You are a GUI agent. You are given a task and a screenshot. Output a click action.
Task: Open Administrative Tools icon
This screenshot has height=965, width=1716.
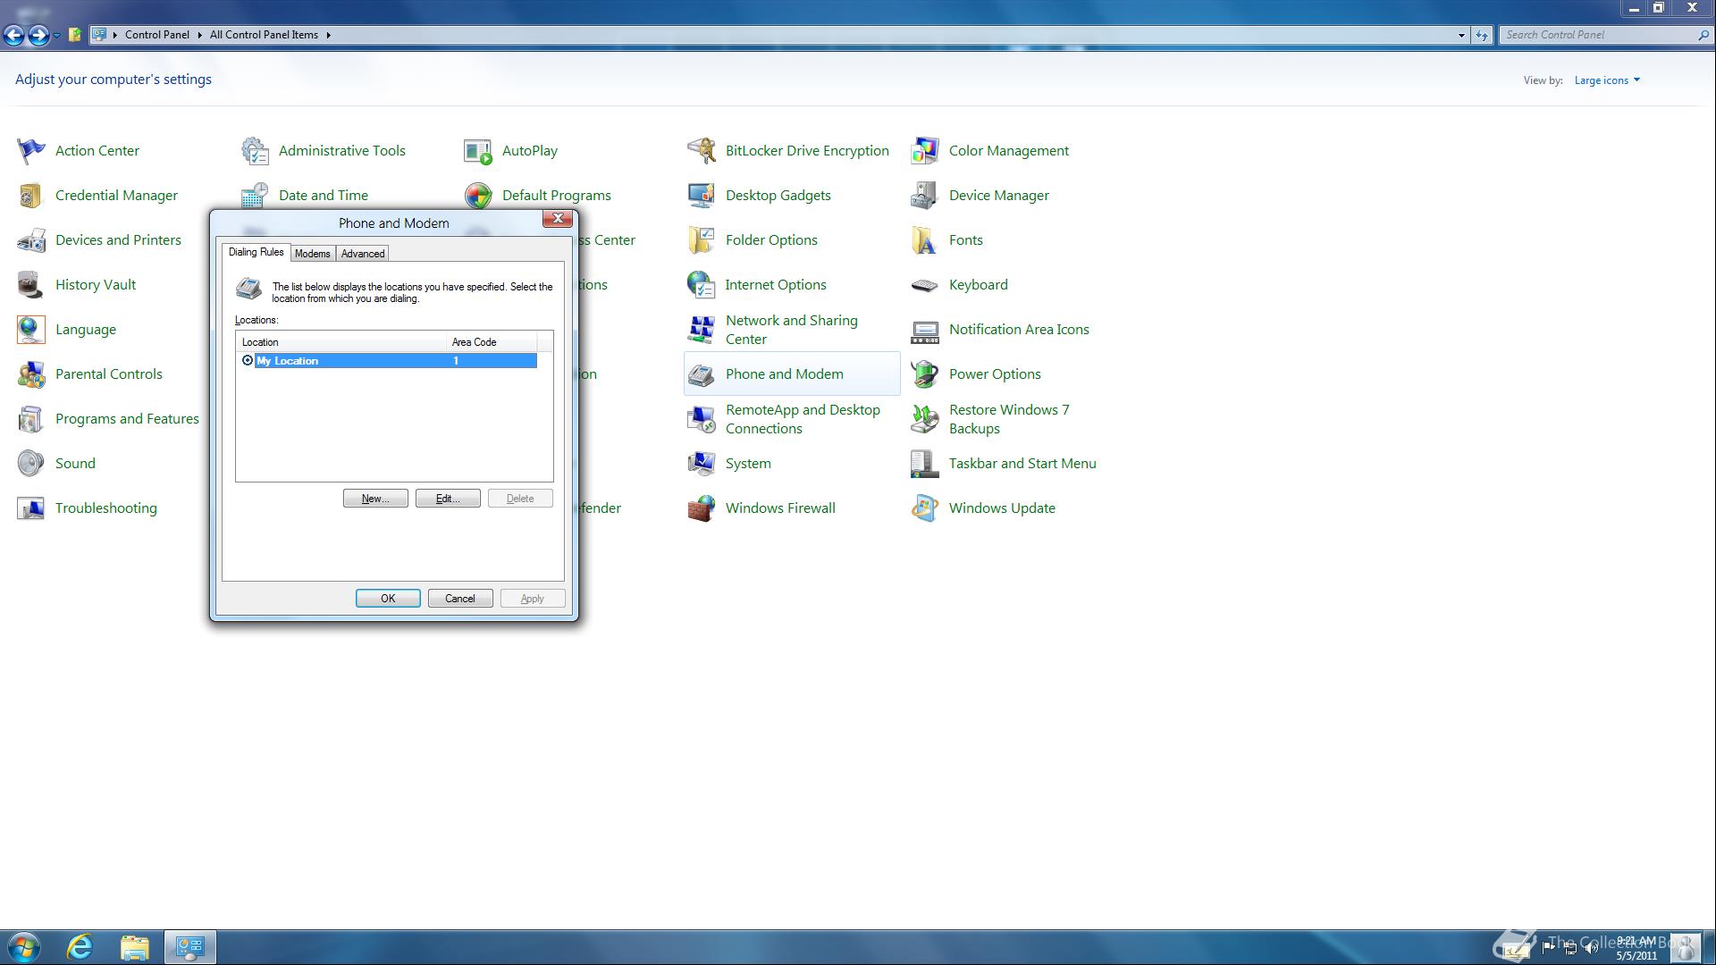pos(255,151)
